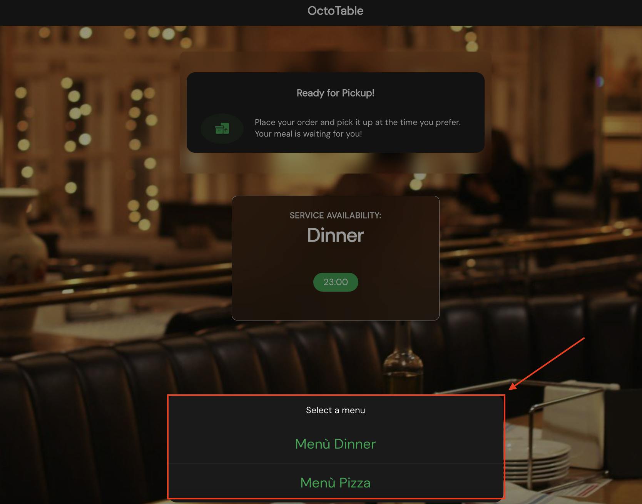This screenshot has width=642, height=504.
Task: Click the translucent panel edge below the pickup card
Action: pyautogui.click(x=335, y=163)
